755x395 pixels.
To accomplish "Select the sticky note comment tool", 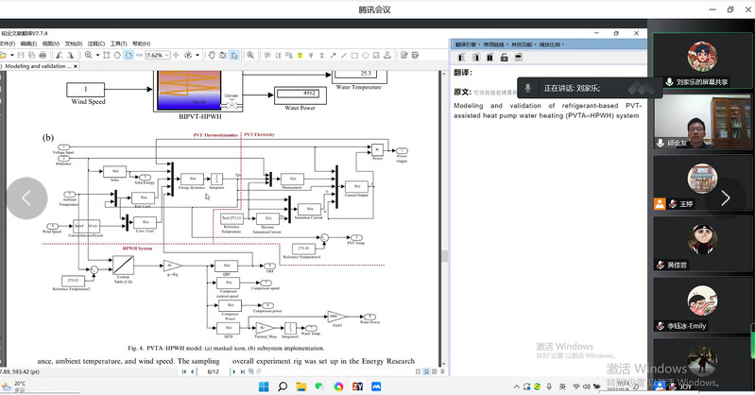I will click(x=267, y=56).
